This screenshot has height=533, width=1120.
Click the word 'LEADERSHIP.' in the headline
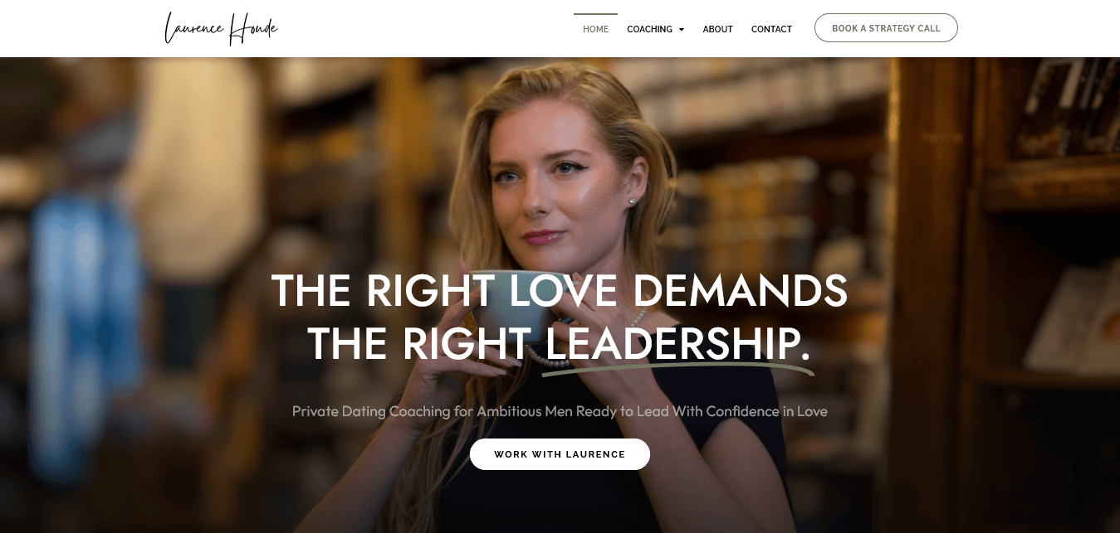pos(677,343)
